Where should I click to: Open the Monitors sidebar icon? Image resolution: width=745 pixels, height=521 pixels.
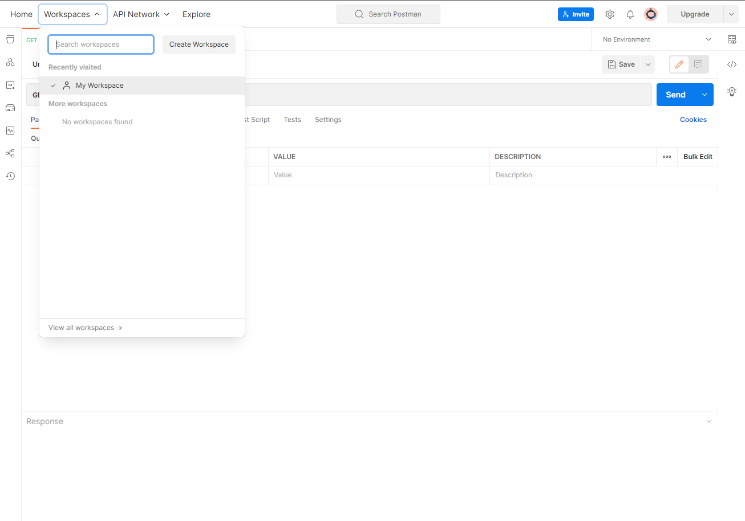[10, 131]
